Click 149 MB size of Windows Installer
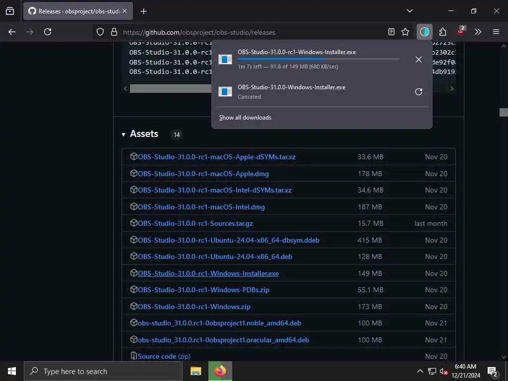 click(x=370, y=273)
